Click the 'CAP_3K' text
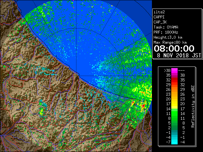The image size is (203, 152). (160, 22)
